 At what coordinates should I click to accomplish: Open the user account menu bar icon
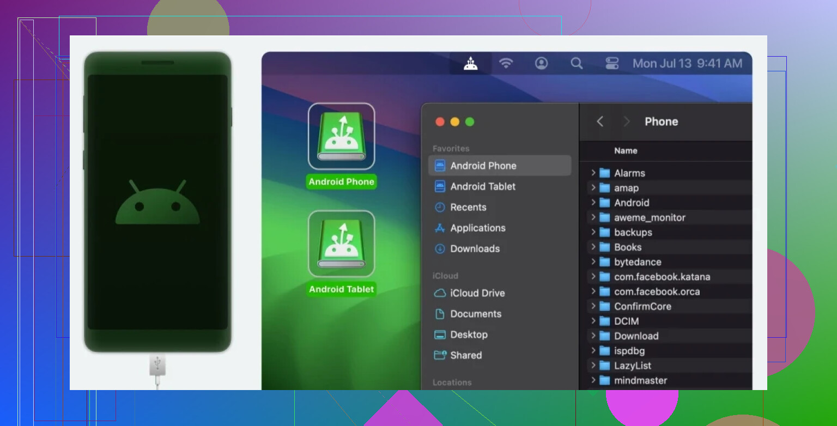pyautogui.click(x=541, y=63)
